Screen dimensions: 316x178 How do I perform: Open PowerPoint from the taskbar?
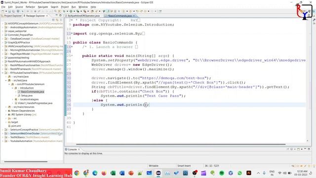[131, 173]
